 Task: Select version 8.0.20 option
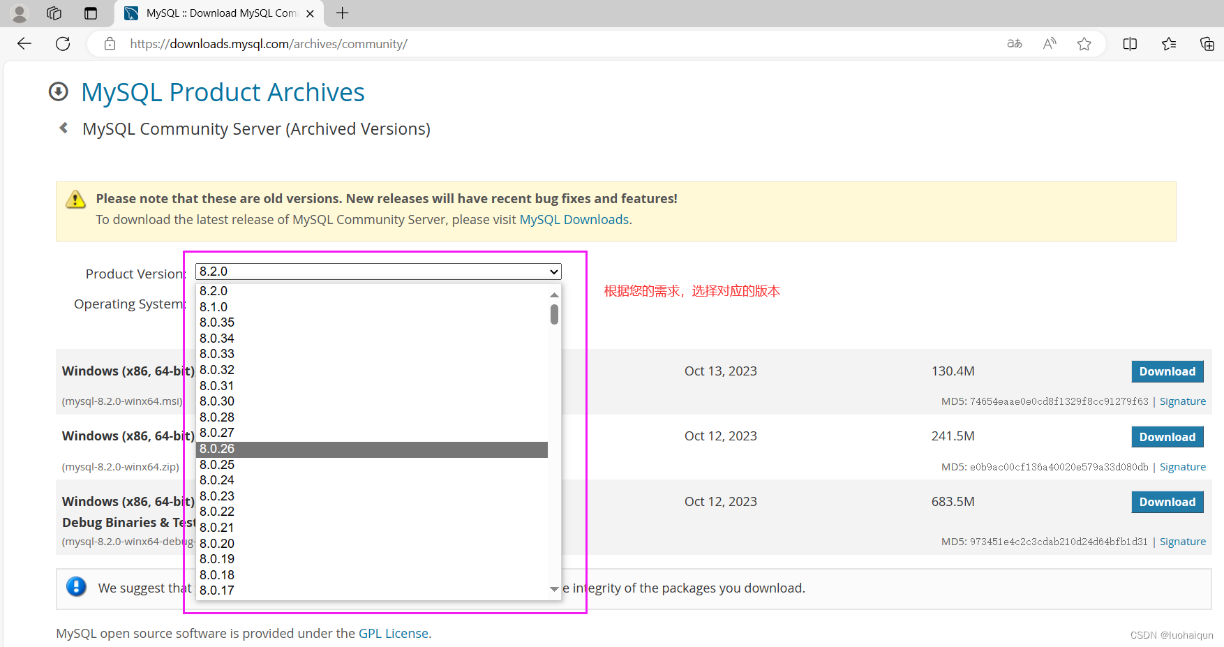(x=373, y=544)
